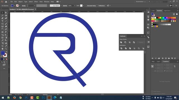Screen dimensions: 179x100
Task: Select the Pen tool
Action: pyautogui.click(x=3, y=18)
